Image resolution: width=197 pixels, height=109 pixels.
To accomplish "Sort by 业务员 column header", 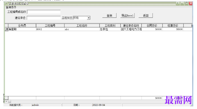I will (22, 26).
